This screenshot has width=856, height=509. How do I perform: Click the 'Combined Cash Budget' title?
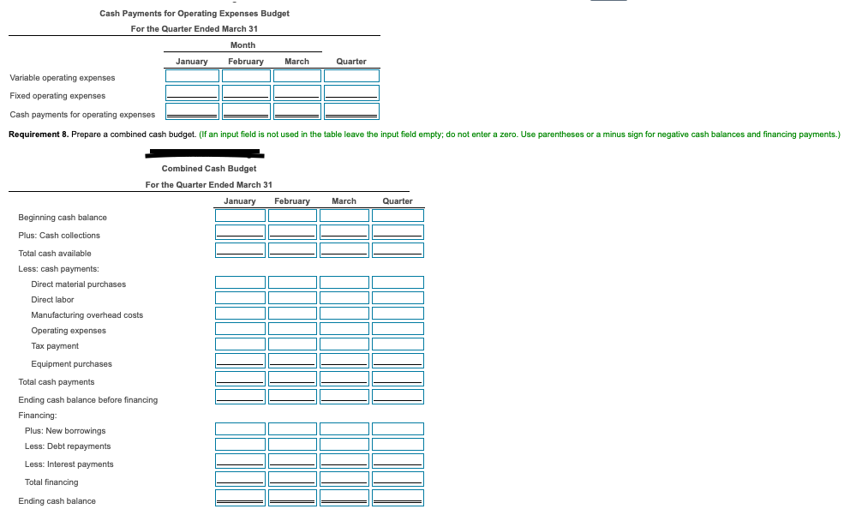tap(209, 169)
